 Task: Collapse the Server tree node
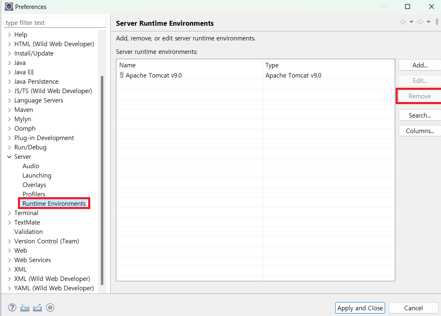point(9,157)
